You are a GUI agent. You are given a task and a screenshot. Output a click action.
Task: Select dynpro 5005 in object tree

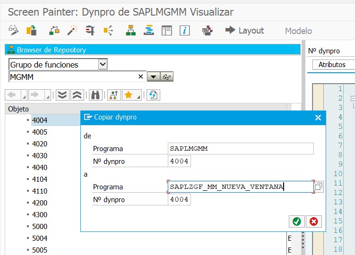coord(40,250)
